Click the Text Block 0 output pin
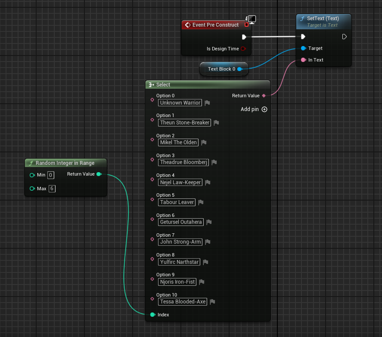 (239, 69)
